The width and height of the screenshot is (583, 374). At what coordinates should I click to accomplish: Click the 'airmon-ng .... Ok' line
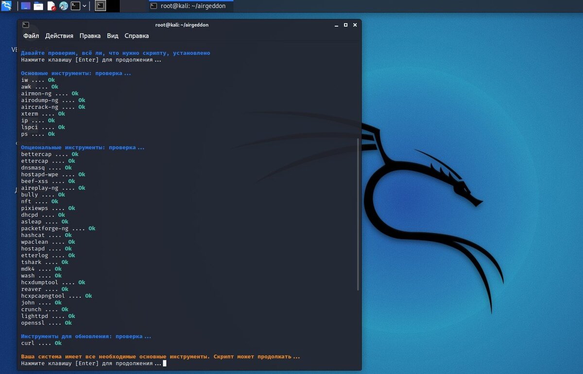point(50,94)
